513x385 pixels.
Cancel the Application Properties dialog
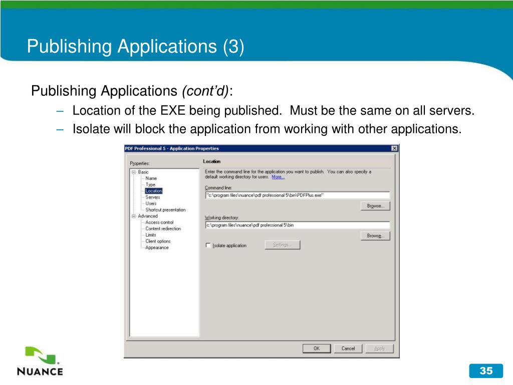348,348
